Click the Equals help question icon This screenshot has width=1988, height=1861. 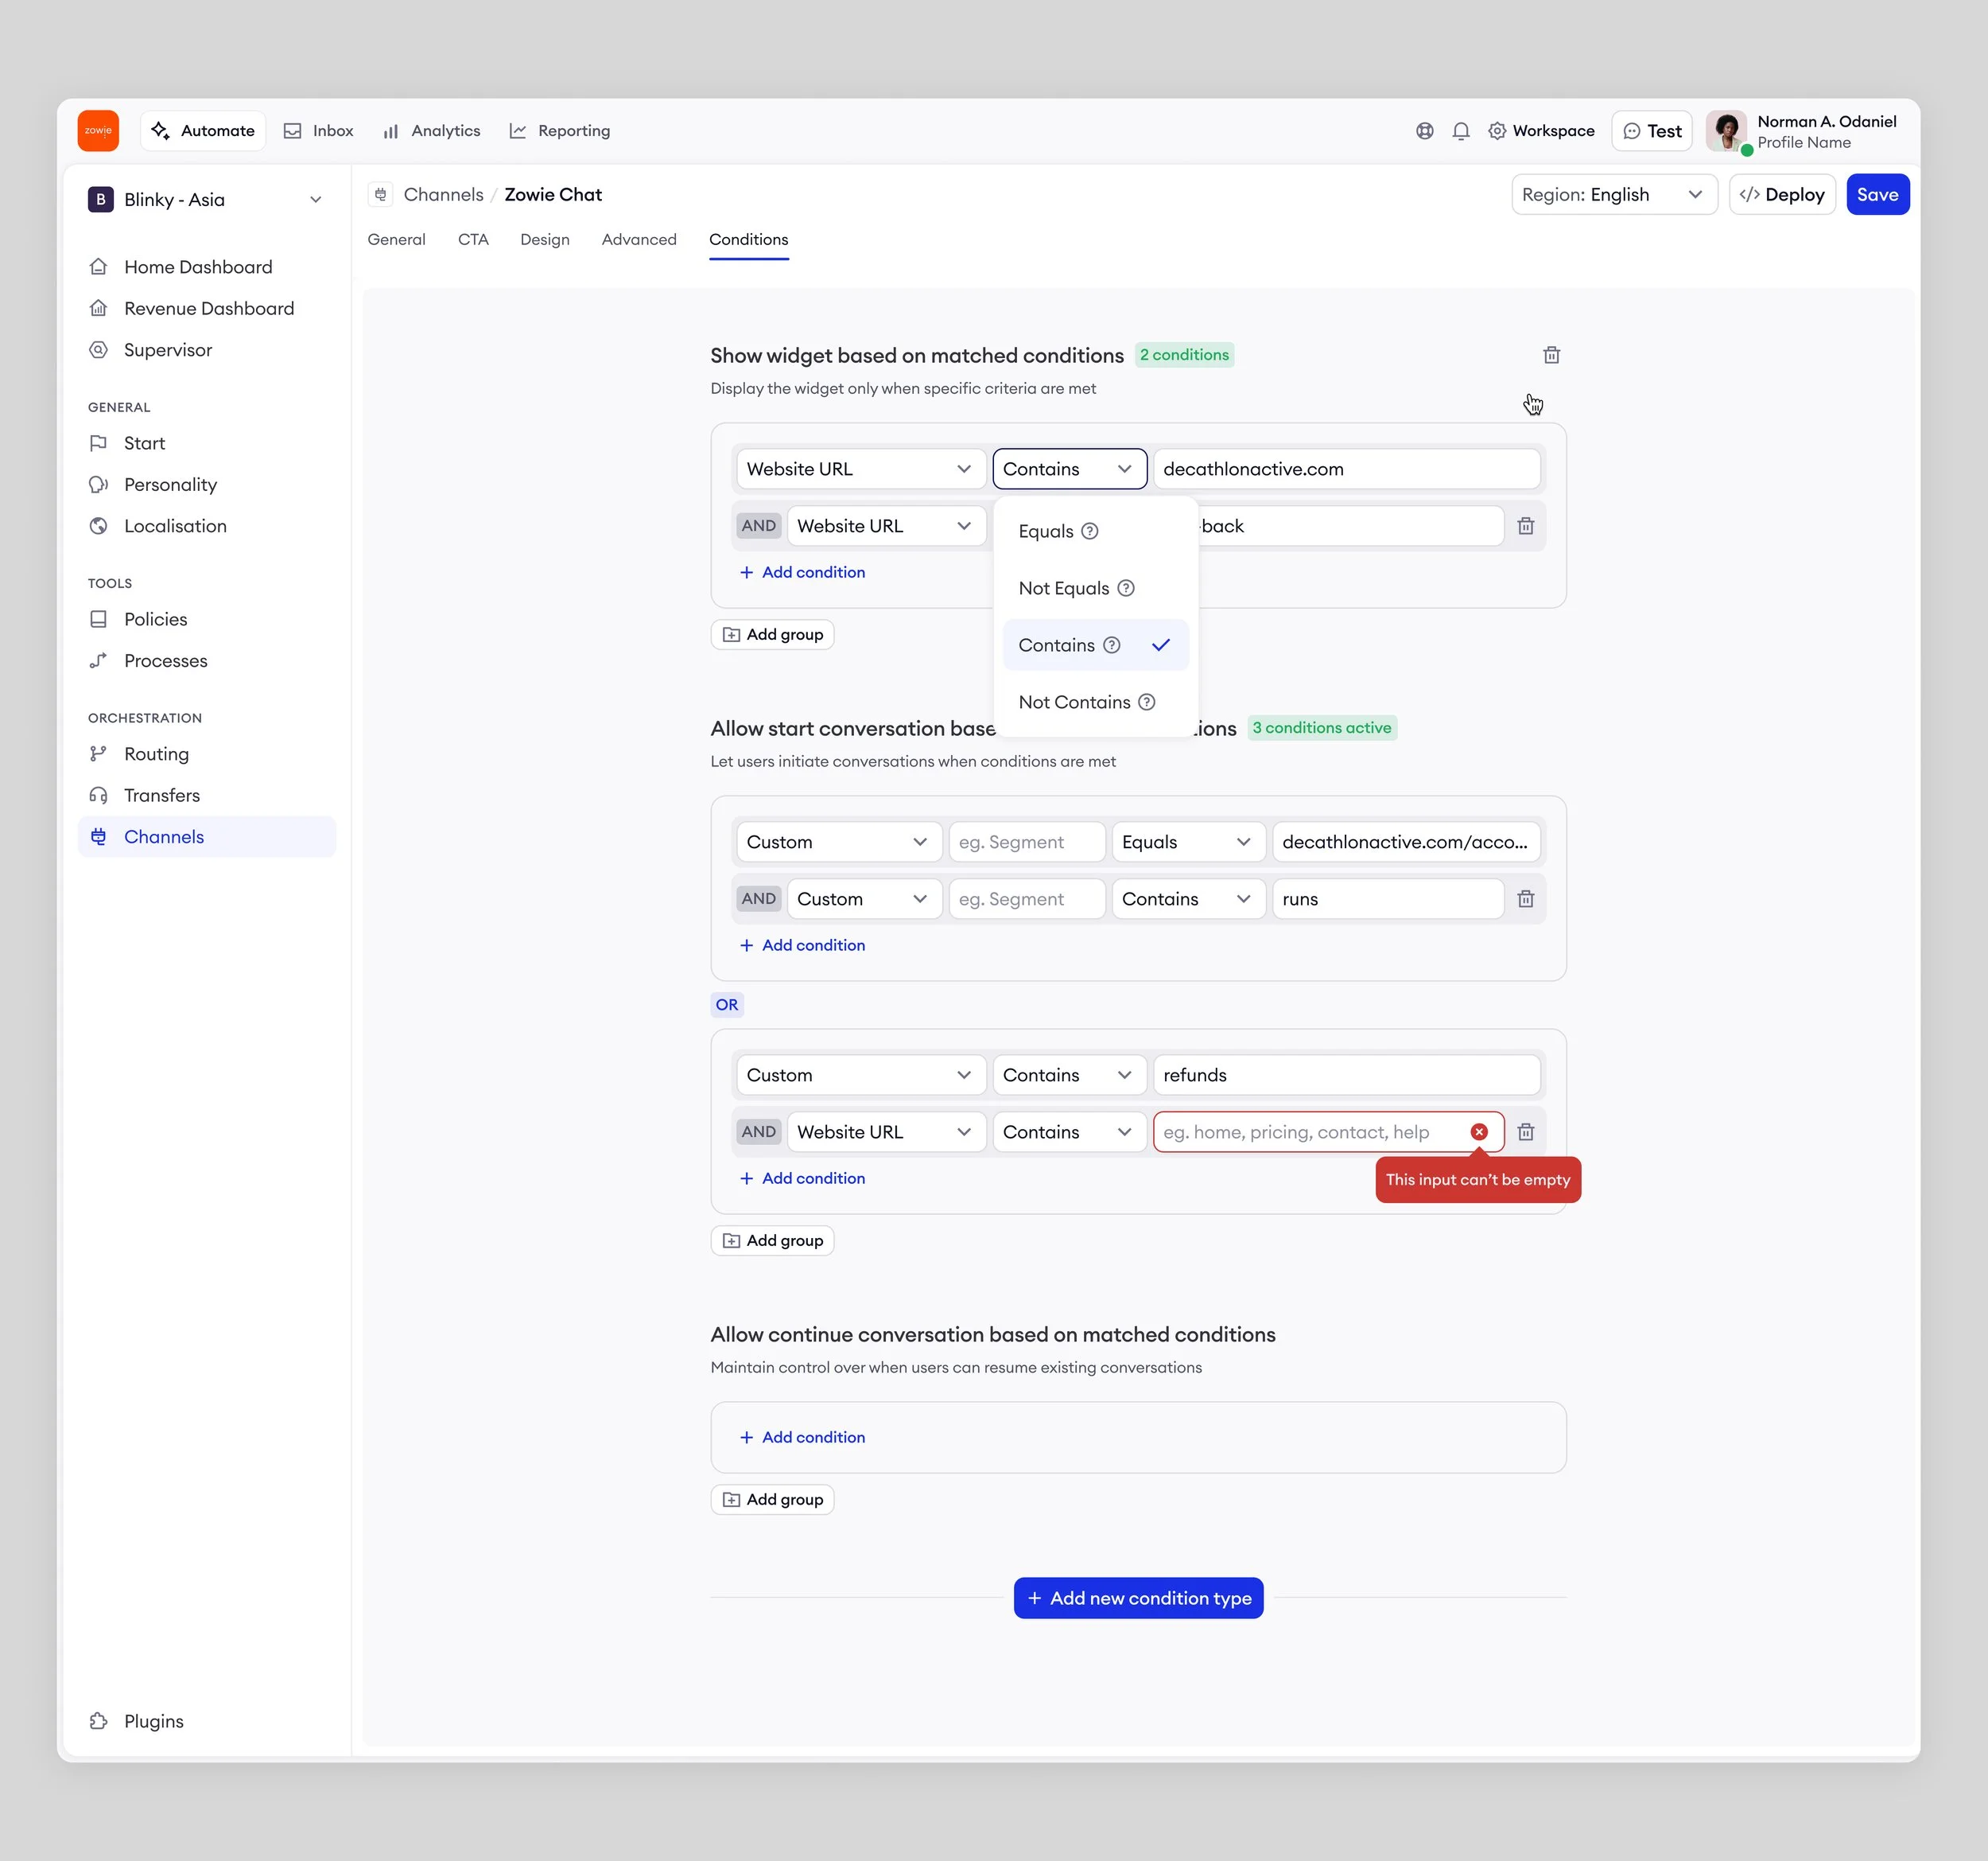coord(1090,531)
